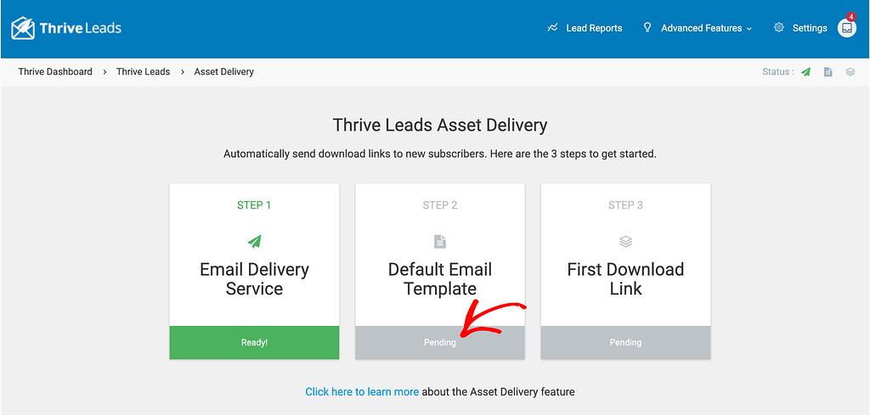Click the paper plane status icon in the Status bar

(x=806, y=72)
